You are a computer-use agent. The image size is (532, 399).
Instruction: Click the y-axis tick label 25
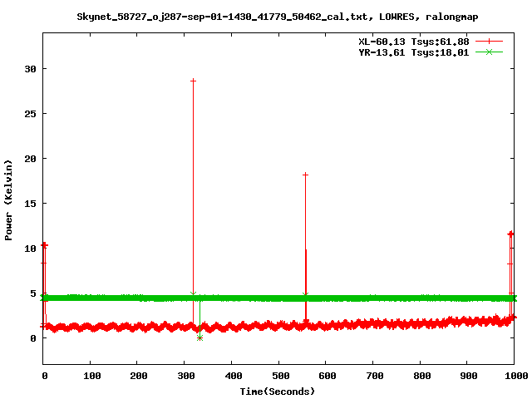coord(30,114)
